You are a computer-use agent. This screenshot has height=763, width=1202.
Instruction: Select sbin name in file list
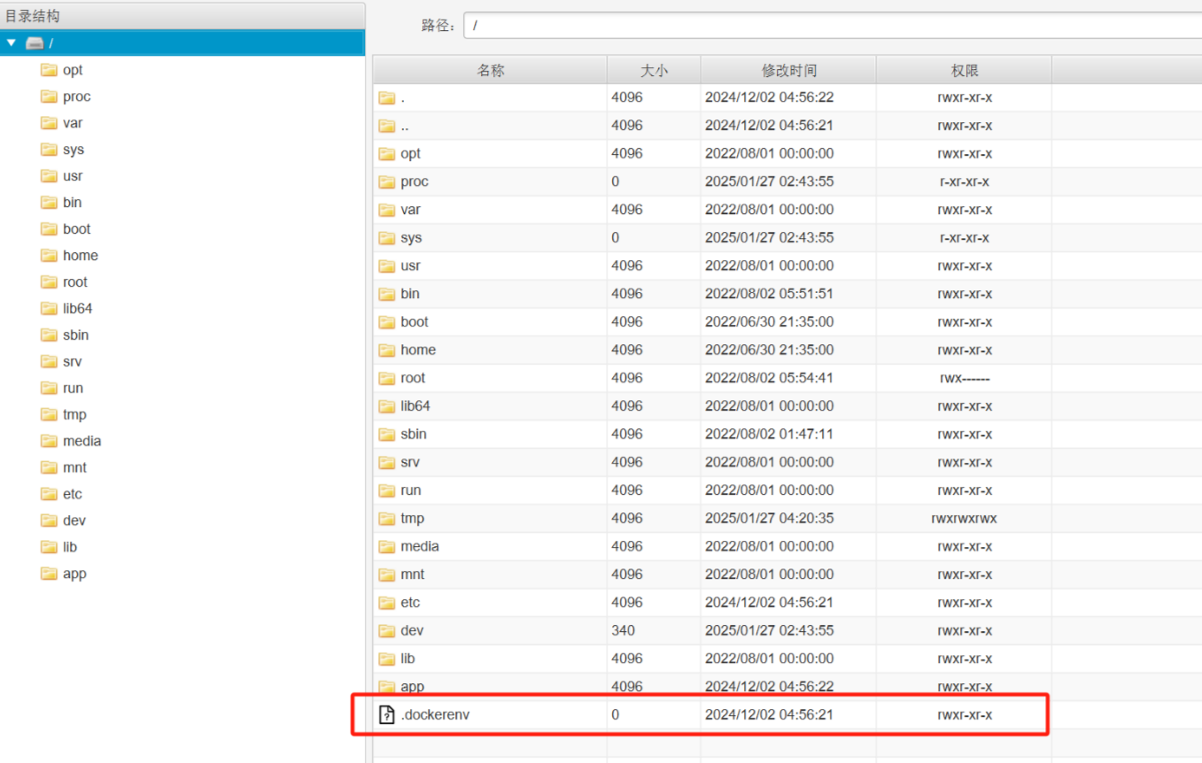tap(413, 434)
